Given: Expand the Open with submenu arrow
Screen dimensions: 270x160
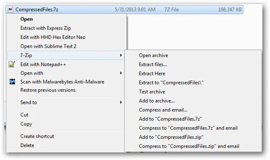Looking at the screenshot, I should click(121, 73).
